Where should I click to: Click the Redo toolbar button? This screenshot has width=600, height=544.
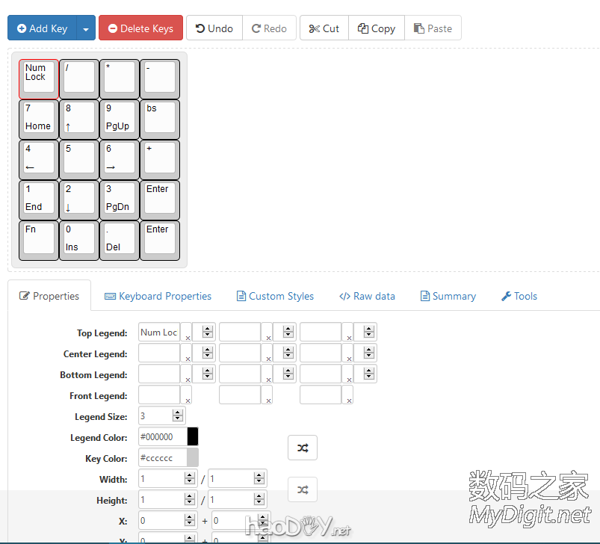tap(269, 28)
